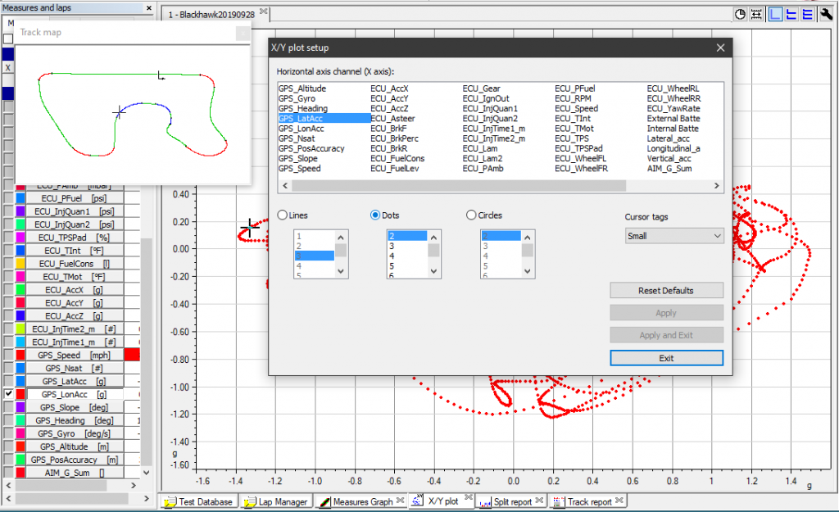839x512 pixels.
Task: Choose the Lines radio button
Action: click(x=283, y=215)
